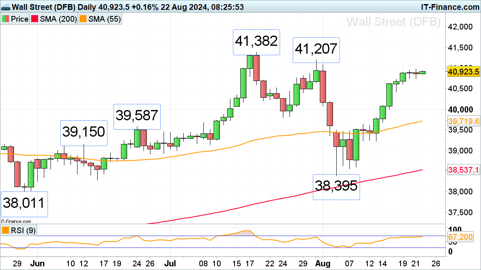Click the red SMA (200) color swatch
Viewport: 481px width, 270px height.
(35, 19)
